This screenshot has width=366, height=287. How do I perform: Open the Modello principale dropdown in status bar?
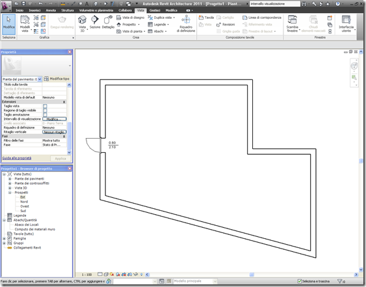215,281
